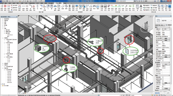Click the view range 编辑 button

pyautogui.click(x=166, y=83)
